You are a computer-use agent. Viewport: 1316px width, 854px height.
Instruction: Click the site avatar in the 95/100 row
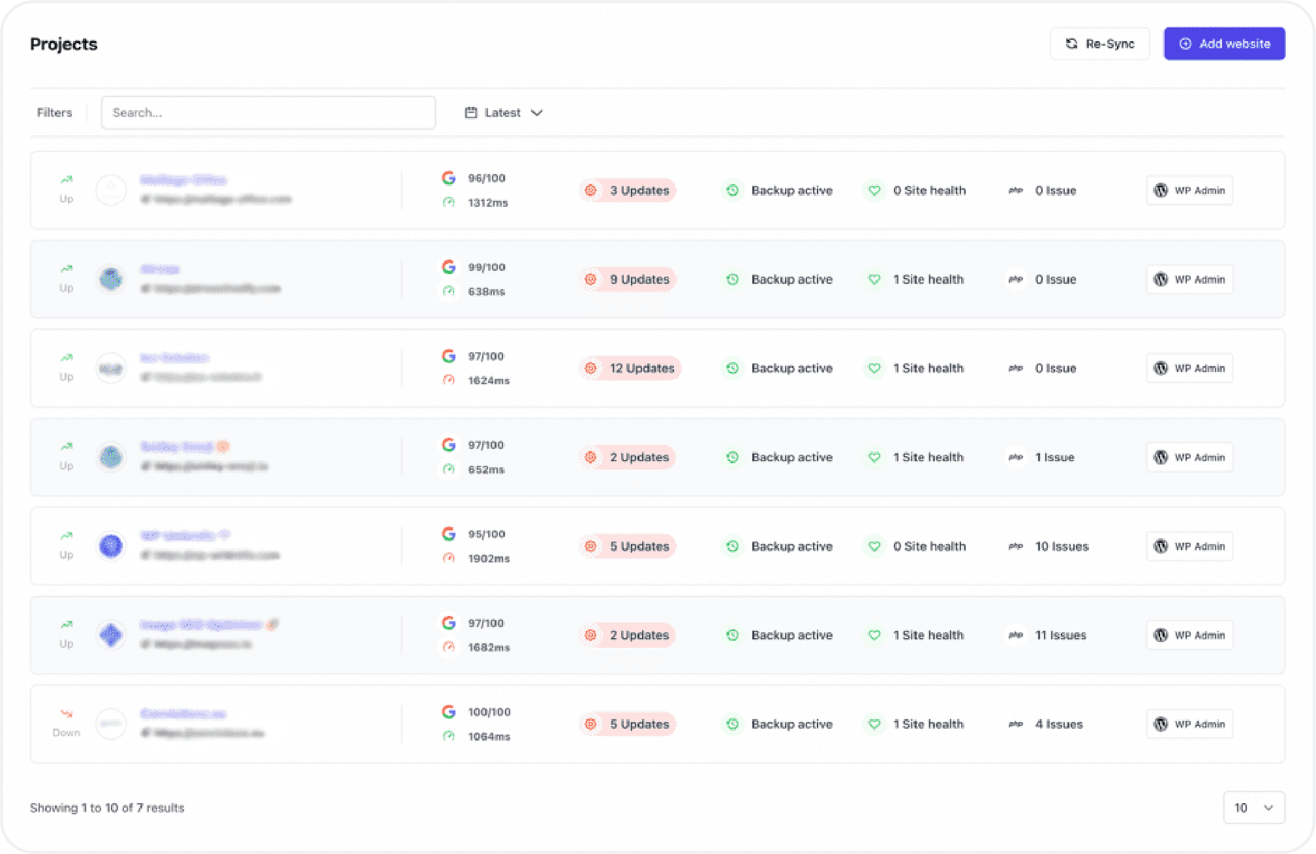click(111, 546)
